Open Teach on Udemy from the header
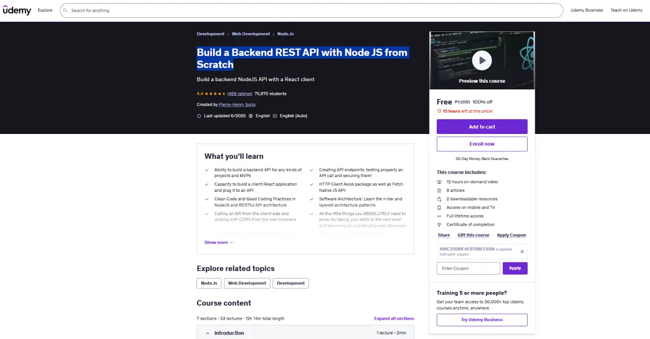Viewport: 650px width, 339px height. pyautogui.click(x=627, y=10)
